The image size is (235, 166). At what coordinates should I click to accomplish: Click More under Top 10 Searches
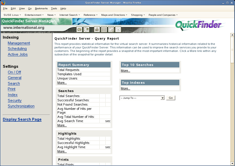(125, 71)
